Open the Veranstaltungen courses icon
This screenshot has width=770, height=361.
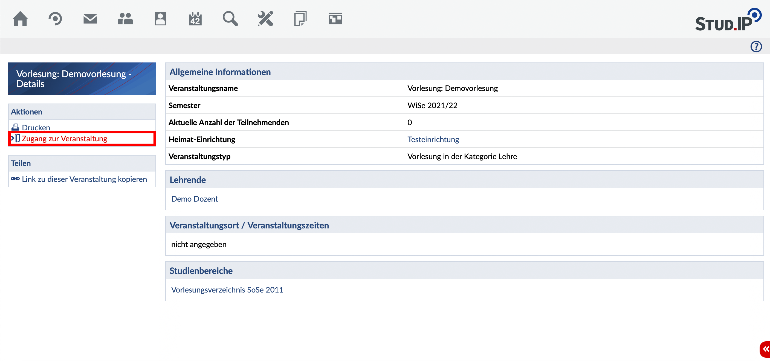[55, 19]
